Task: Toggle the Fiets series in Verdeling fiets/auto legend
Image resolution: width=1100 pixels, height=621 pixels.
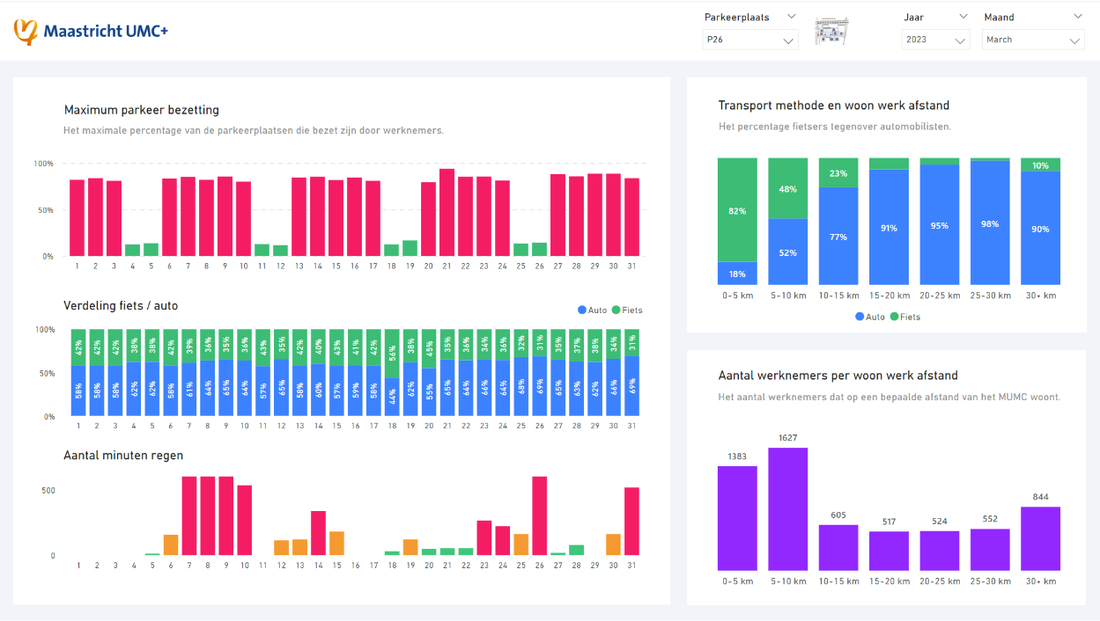Action: [x=625, y=310]
